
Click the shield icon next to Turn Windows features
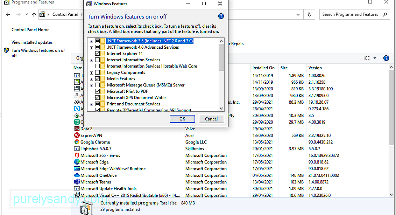pyautogui.click(x=6, y=50)
